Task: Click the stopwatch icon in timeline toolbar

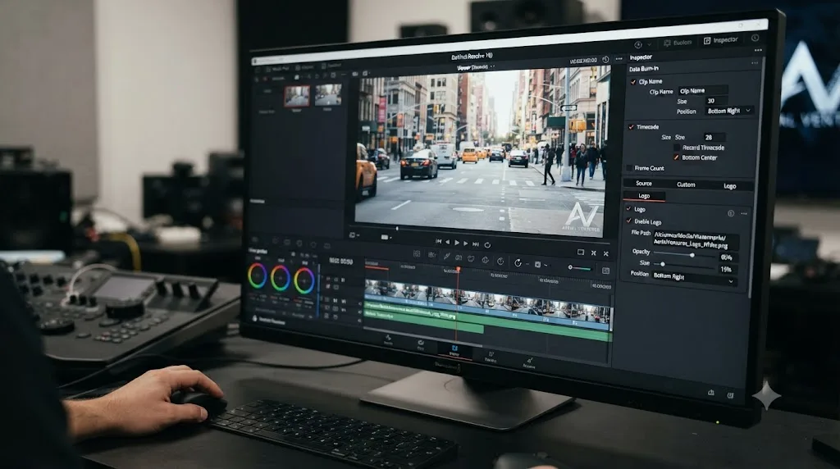Action: coord(500,261)
